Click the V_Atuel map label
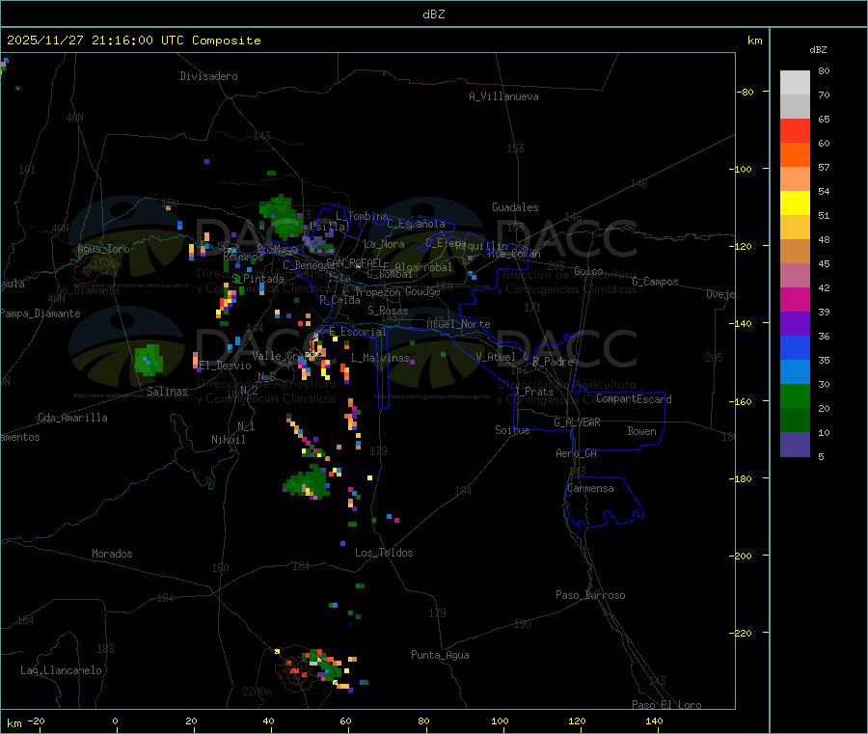868x734 pixels. 496,357
